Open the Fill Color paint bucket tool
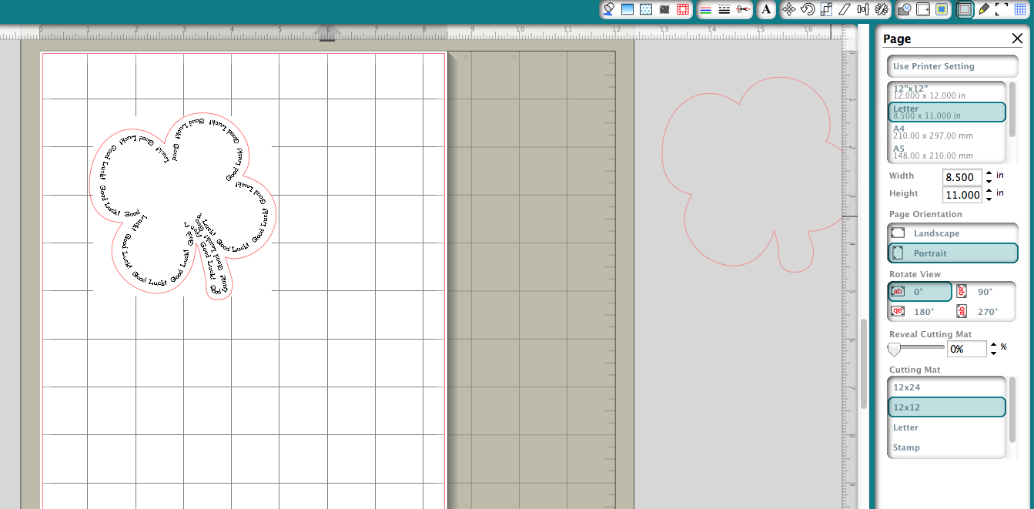 (x=609, y=9)
